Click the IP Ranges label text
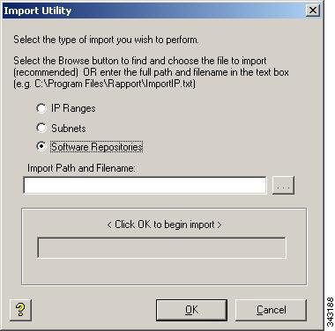The height and width of the screenshot is (331, 335). 73,108
